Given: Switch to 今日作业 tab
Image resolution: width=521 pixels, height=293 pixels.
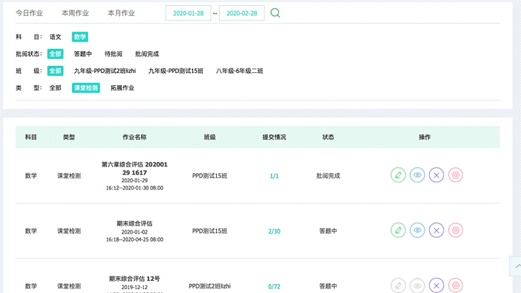Looking at the screenshot, I should [x=29, y=13].
